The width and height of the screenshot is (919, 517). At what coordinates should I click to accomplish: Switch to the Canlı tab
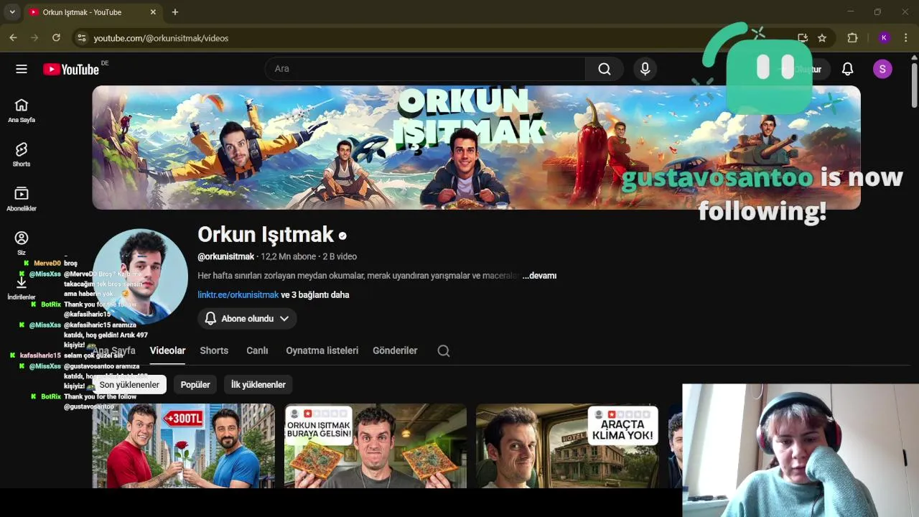tap(257, 350)
